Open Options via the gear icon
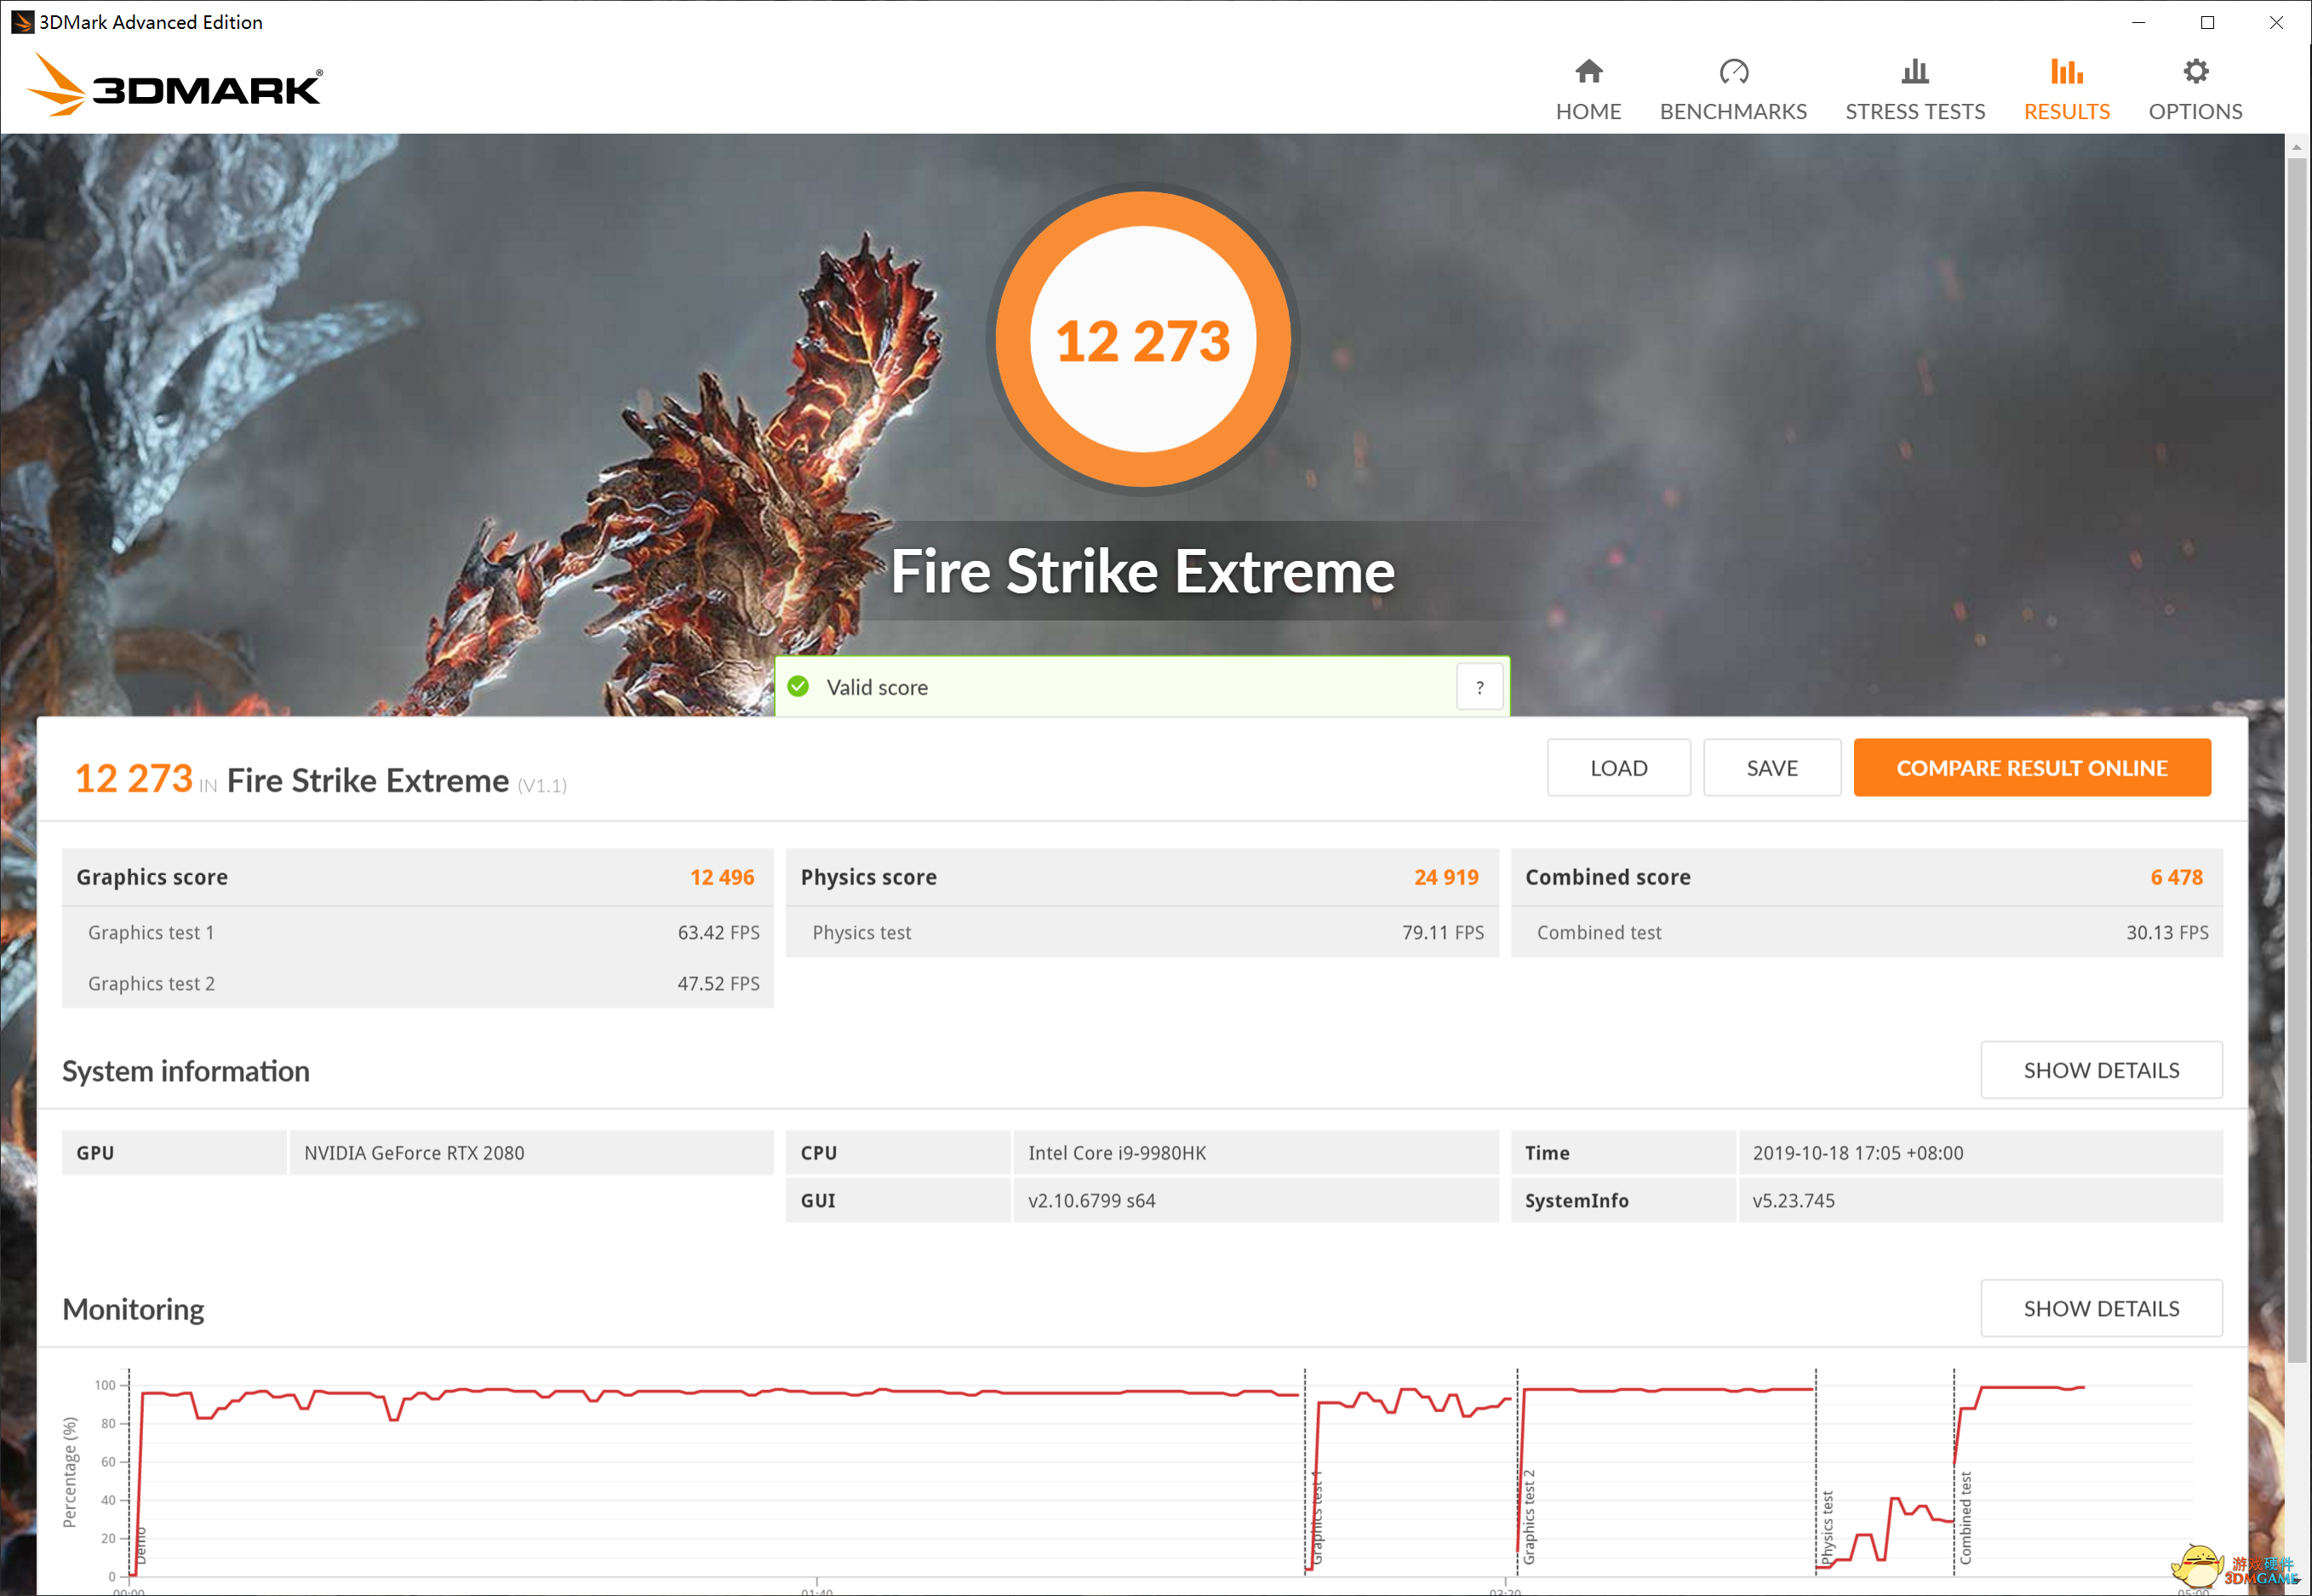Screen dimensions: 2312x1596 point(2195,72)
